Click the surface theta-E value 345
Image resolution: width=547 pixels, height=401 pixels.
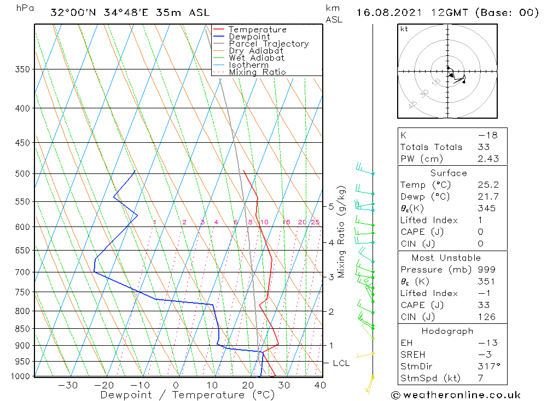(487, 208)
